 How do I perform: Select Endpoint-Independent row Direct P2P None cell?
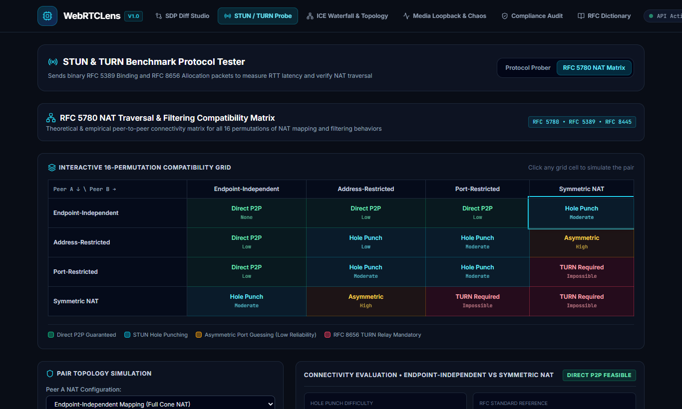tap(247, 213)
